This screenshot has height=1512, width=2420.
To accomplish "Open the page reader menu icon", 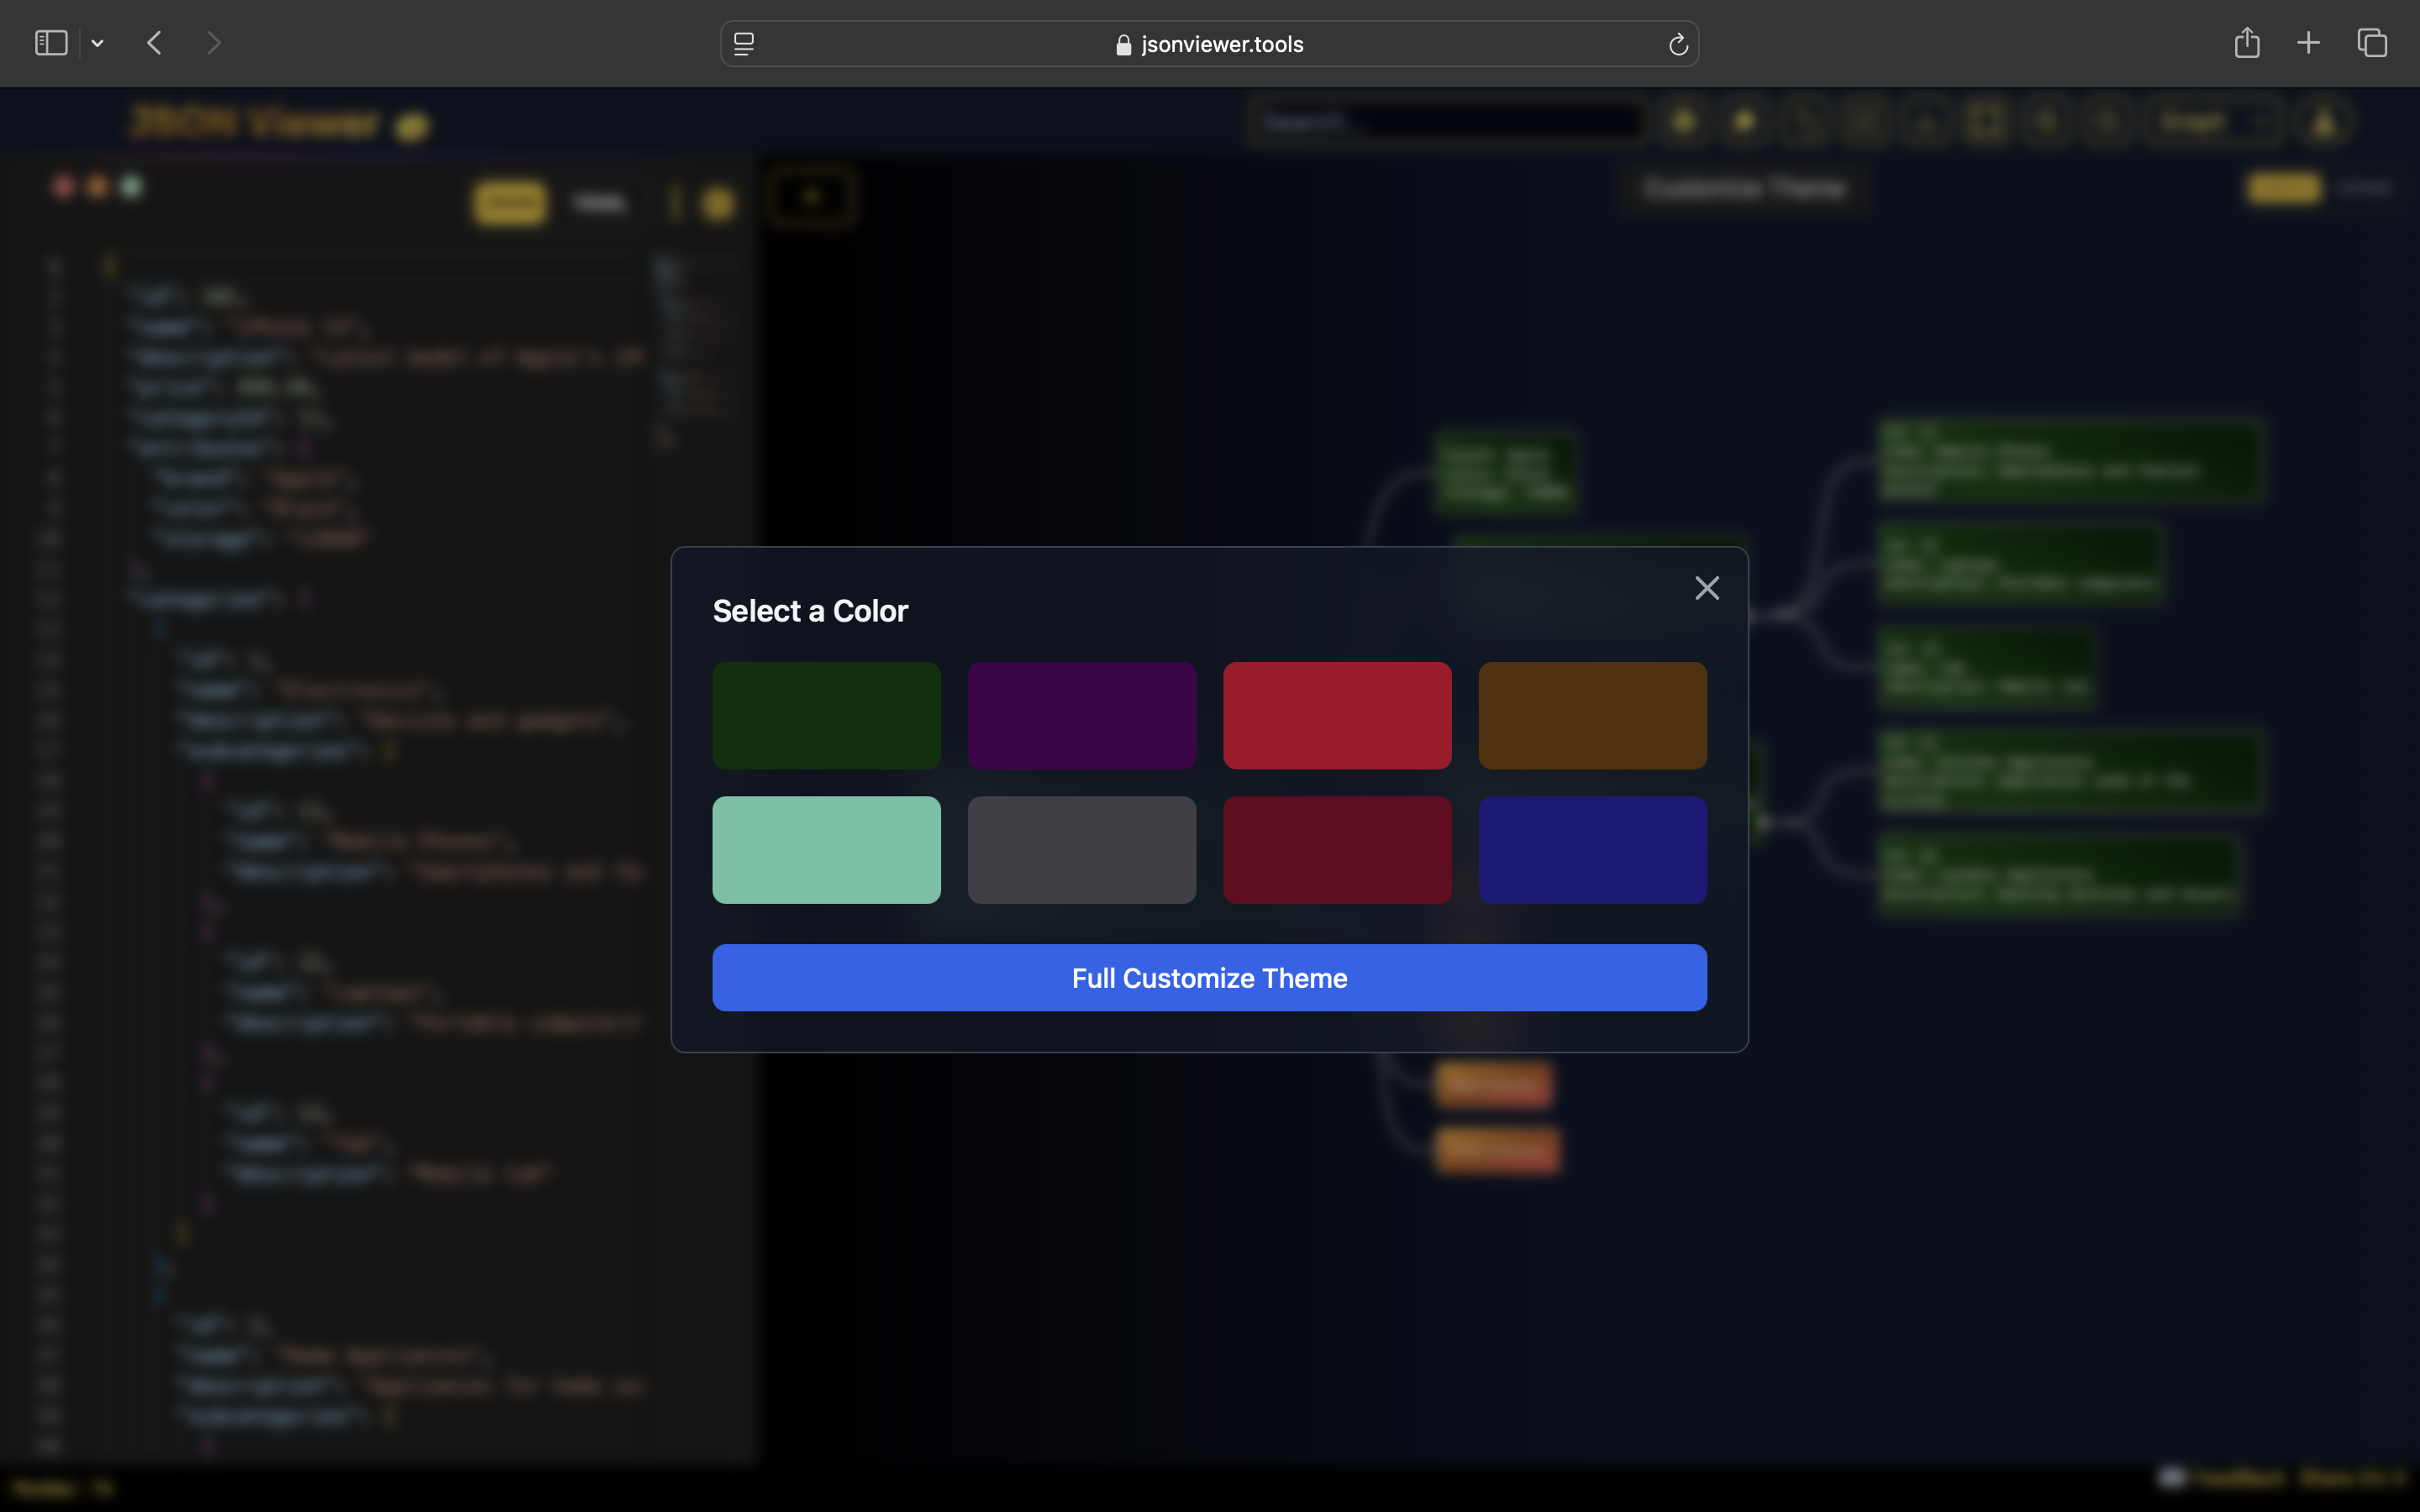I will click(x=744, y=44).
